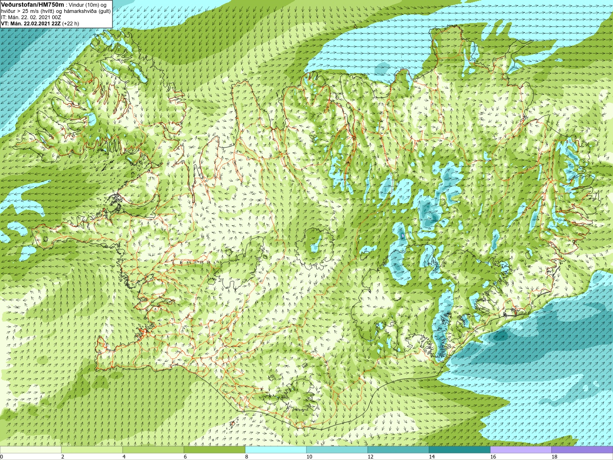Viewport: 613px width, 460px height.
Task: Click the scale label "6"
Action: tap(185, 457)
